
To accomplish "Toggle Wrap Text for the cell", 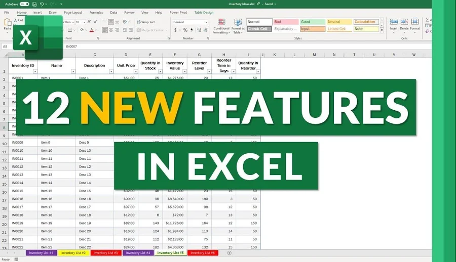I will click(146, 22).
